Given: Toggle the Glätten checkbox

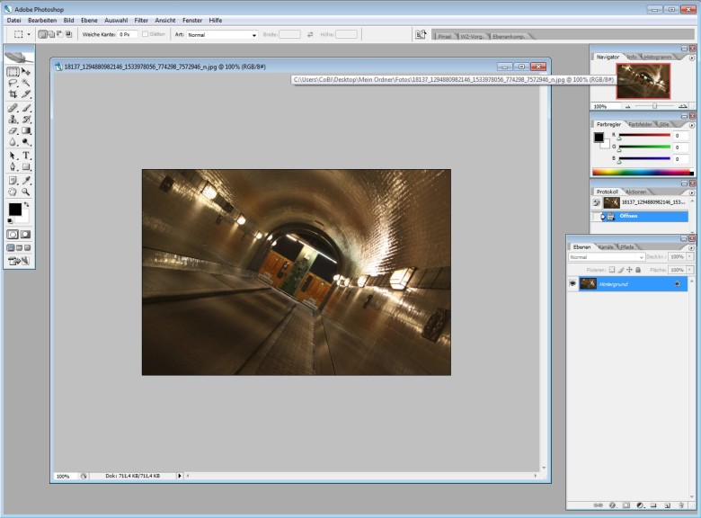Looking at the screenshot, I should pyautogui.click(x=145, y=34).
